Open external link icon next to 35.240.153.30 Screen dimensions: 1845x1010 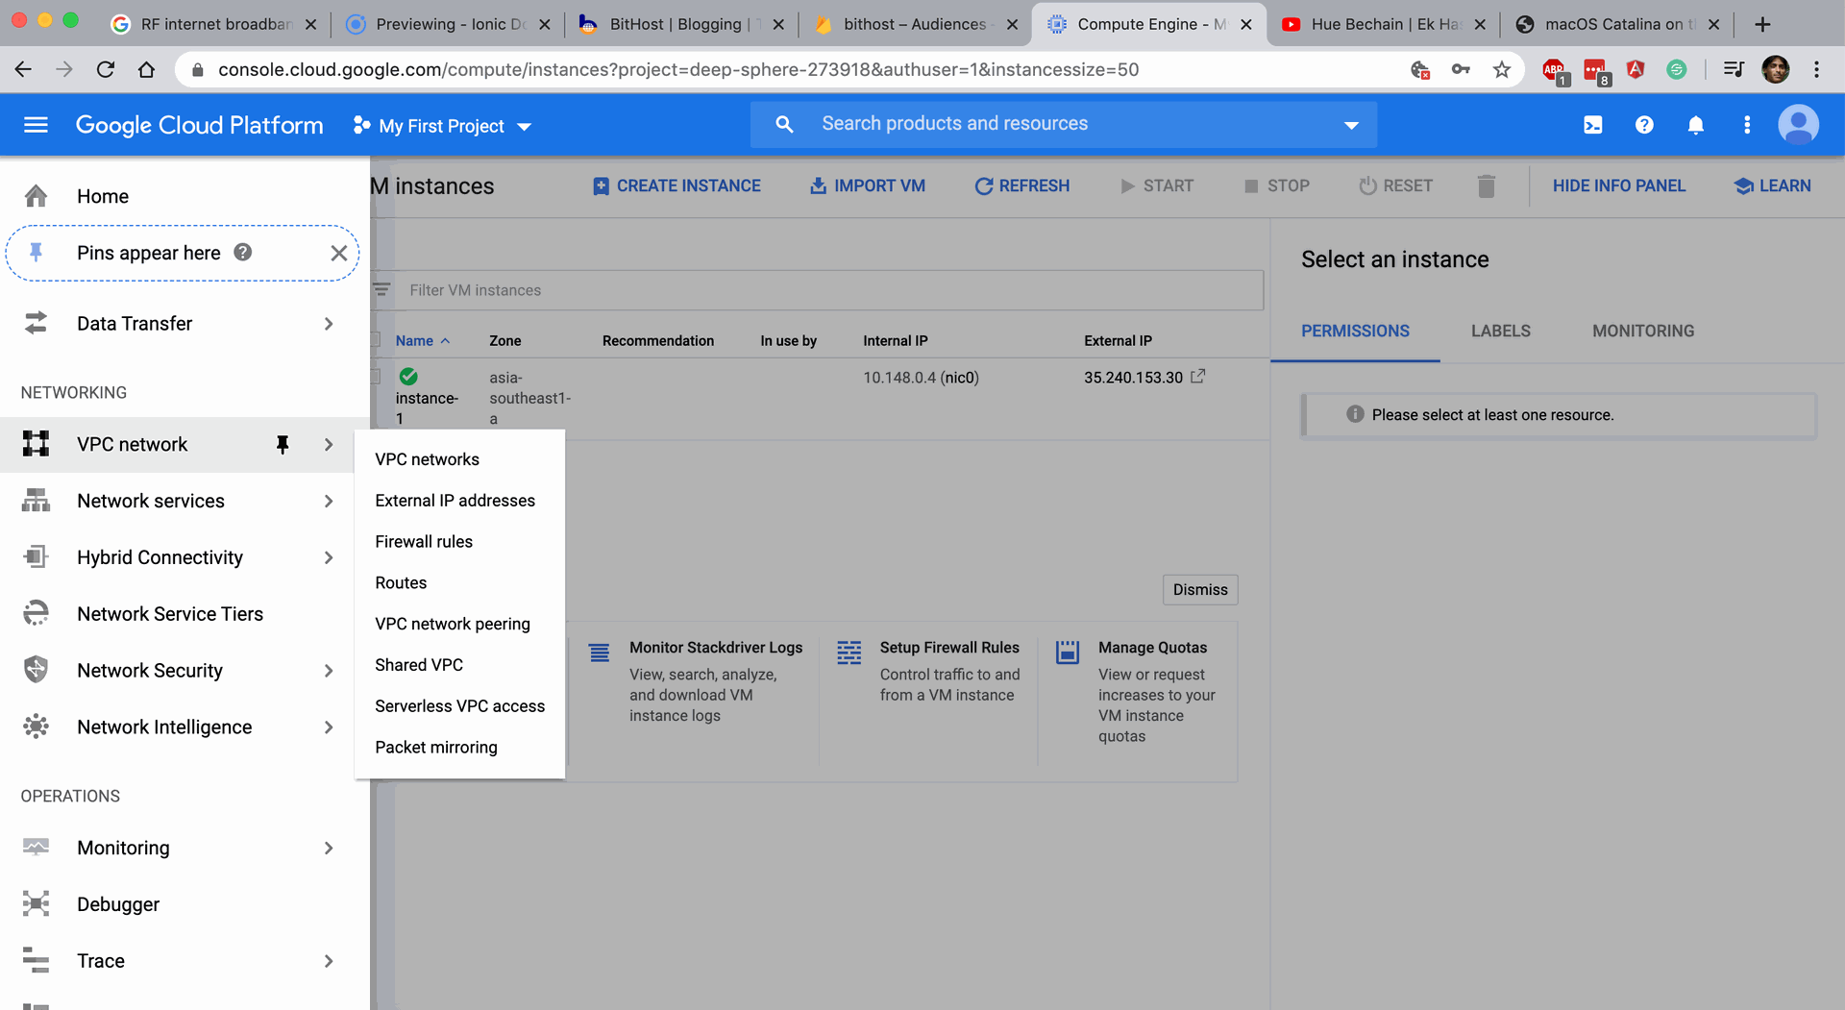[1197, 377]
